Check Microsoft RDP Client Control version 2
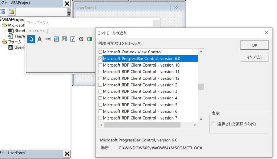The width and height of the screenshot is (277, 159). coord(100,85)
